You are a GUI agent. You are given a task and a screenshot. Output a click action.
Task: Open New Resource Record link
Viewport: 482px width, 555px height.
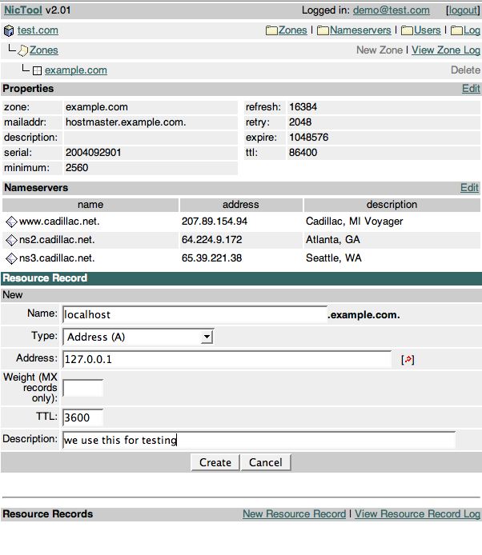tap(294, 514)
